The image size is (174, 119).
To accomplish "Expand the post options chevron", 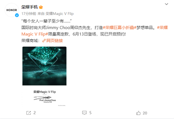I will [166, 4].
